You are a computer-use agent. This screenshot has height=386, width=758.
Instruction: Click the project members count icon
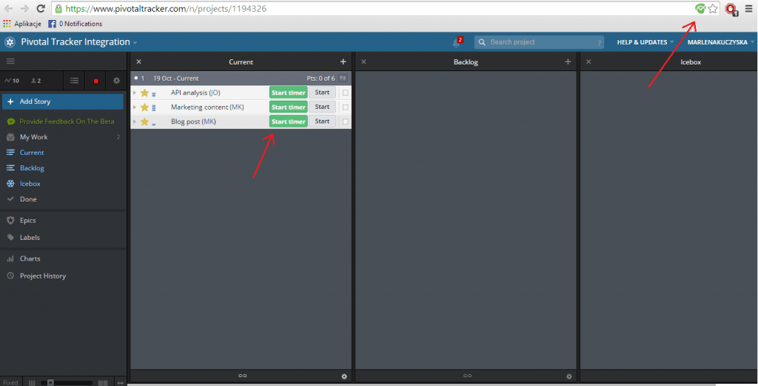(x=36, y=81)
